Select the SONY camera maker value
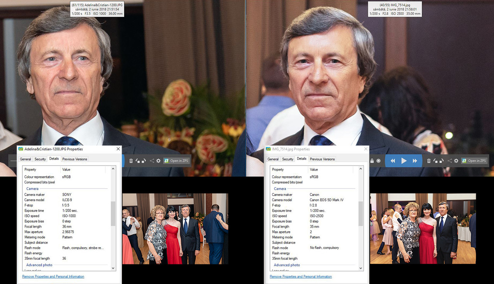This screenshot has width=494, height=284. click(x=67, y=195)
